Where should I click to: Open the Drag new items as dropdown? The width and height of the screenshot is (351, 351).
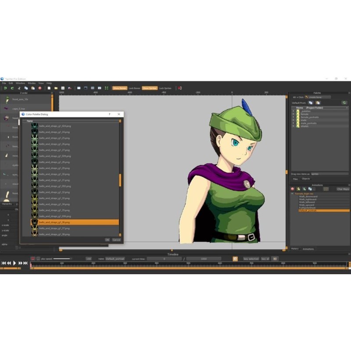(329, 174)
